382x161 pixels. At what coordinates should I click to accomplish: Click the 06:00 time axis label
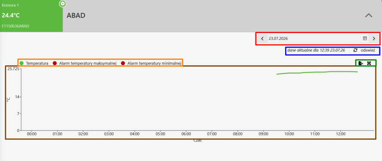(186, 134)
